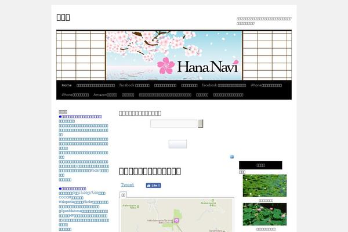This screenshot has width=348, height=232.
Task: Select the tab above the map
Action: (x=123, y=195)
